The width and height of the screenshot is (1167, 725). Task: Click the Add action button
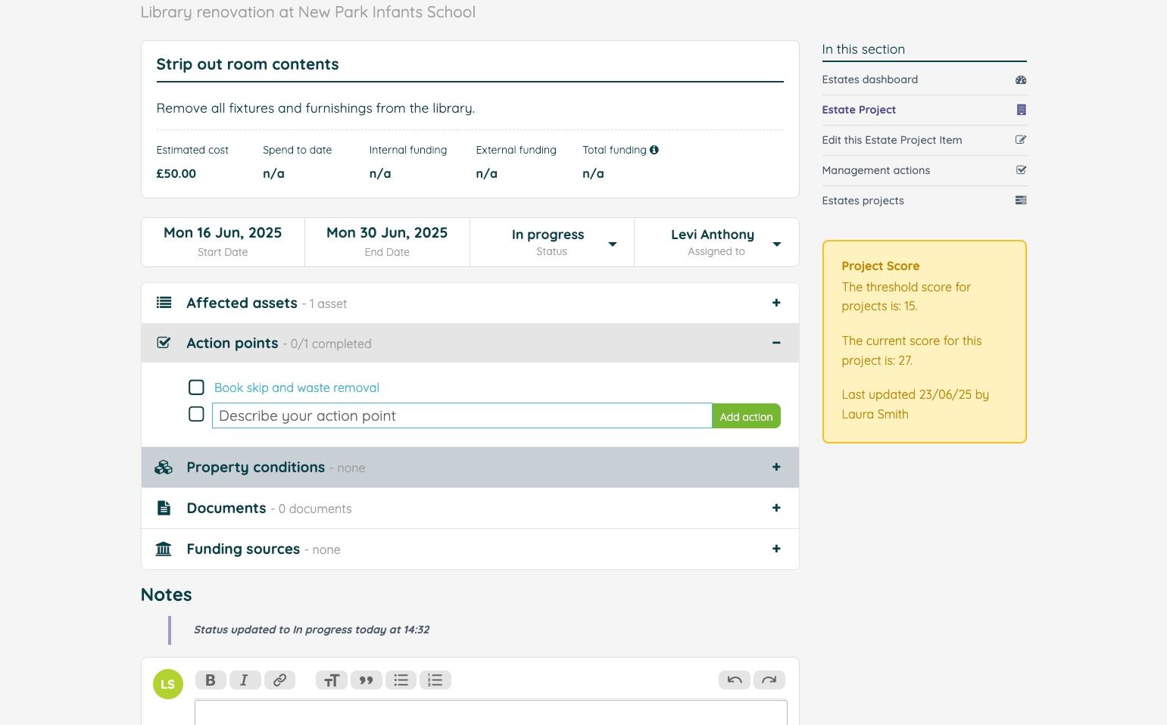click(746, 416)
